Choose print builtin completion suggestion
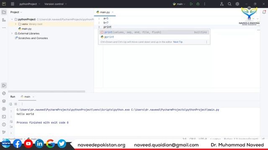The image size is (268, 150). pyautogui.click(x=154, y=32)
